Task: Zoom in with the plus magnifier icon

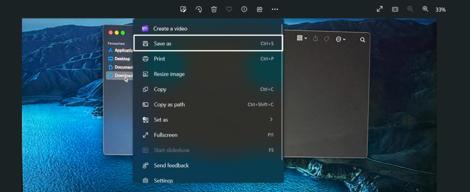Action: click(x=425, y=9)
